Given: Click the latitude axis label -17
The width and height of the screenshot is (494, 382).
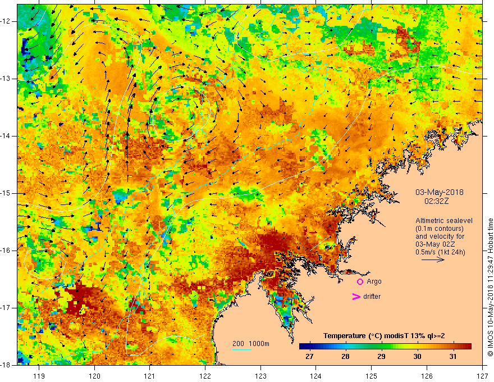Looking at the screenshot, I should tap(6, 308).
